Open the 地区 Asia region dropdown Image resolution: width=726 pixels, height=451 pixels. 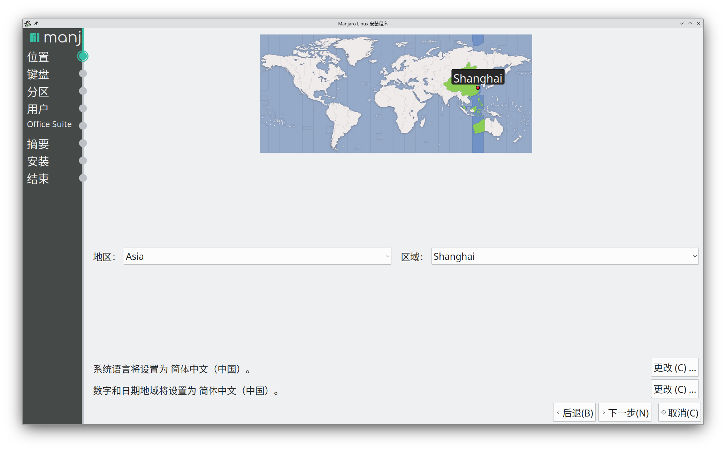point(257,256)
